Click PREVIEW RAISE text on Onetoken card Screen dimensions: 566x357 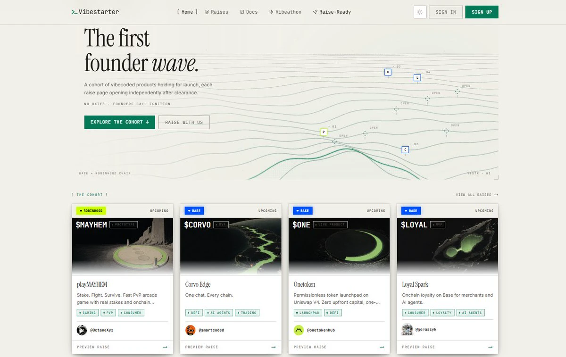[x=310, y=347]
